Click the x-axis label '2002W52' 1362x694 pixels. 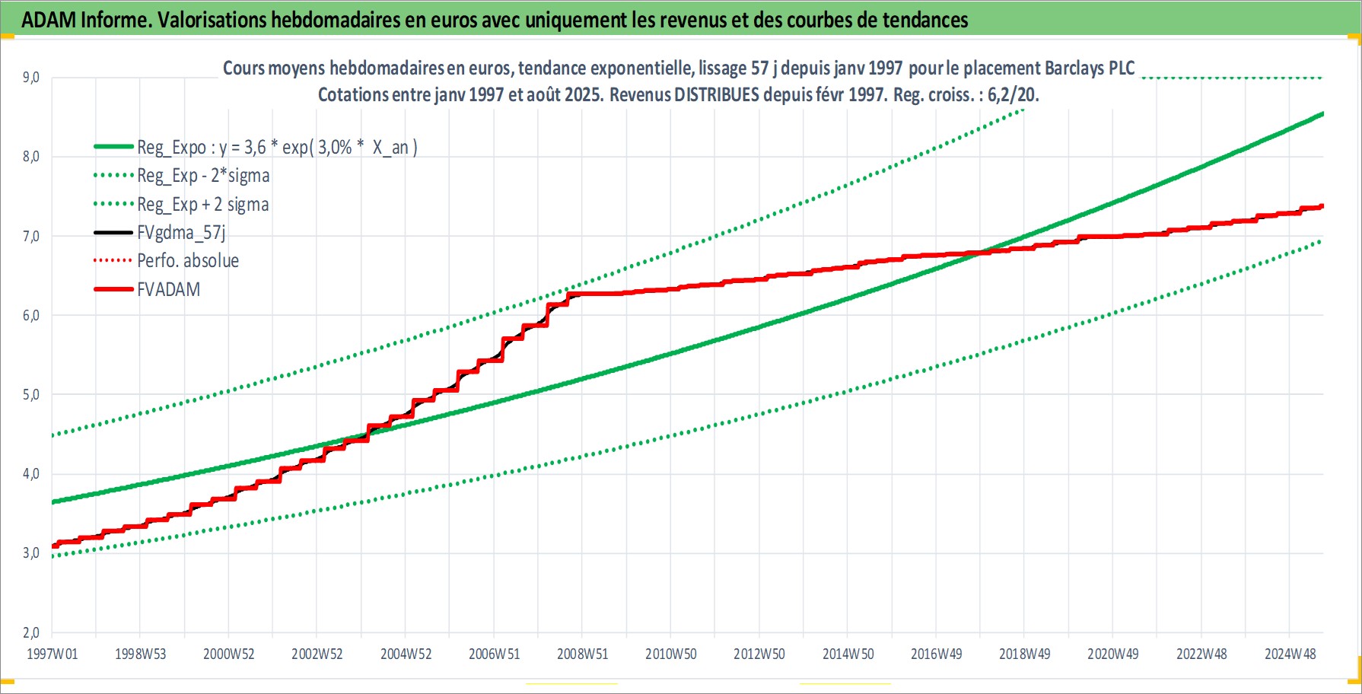[317, 654]
